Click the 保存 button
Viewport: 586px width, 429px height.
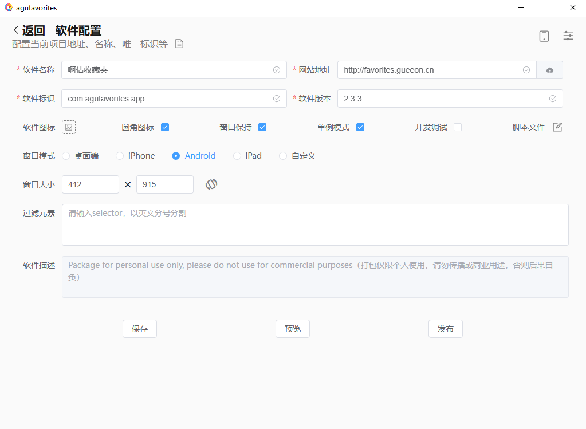click(x=140, y=329)
